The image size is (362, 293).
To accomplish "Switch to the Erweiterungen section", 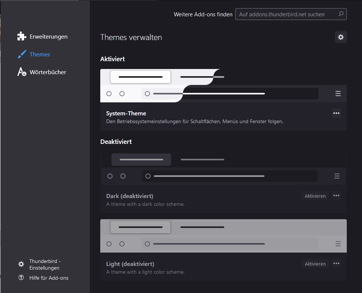I will (x=48, y=37).
